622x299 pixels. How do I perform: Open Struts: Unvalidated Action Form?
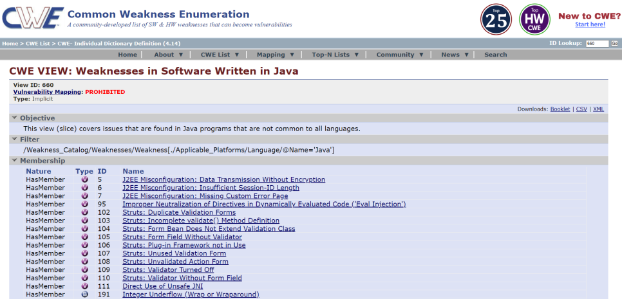click(175, 261)
